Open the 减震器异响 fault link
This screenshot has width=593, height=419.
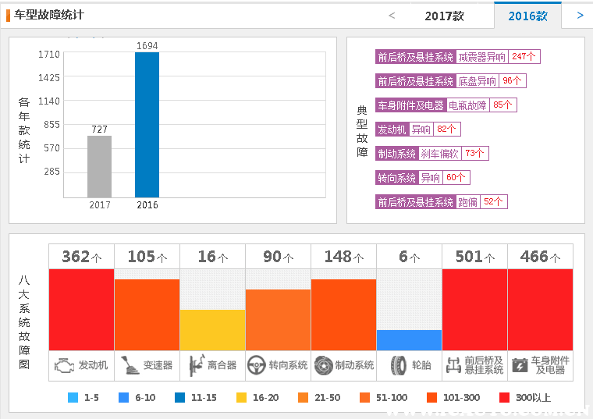coord(482,57)
